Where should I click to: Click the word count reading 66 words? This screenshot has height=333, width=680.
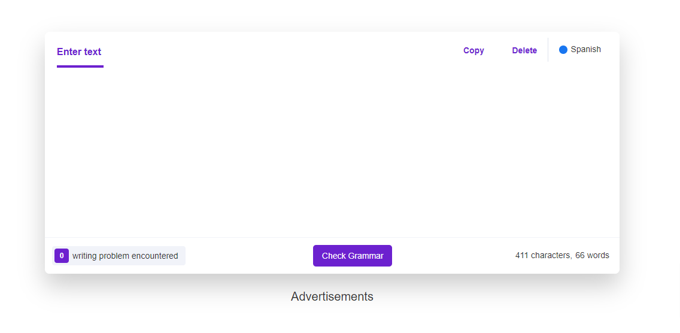tap(592, 255)
